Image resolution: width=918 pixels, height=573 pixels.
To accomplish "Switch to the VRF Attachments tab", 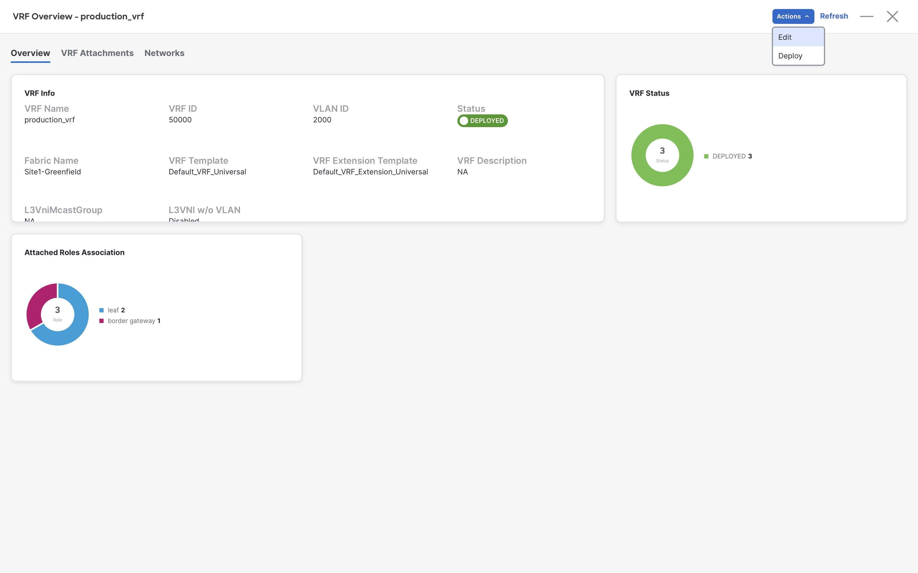I will [x=97, y=53].
